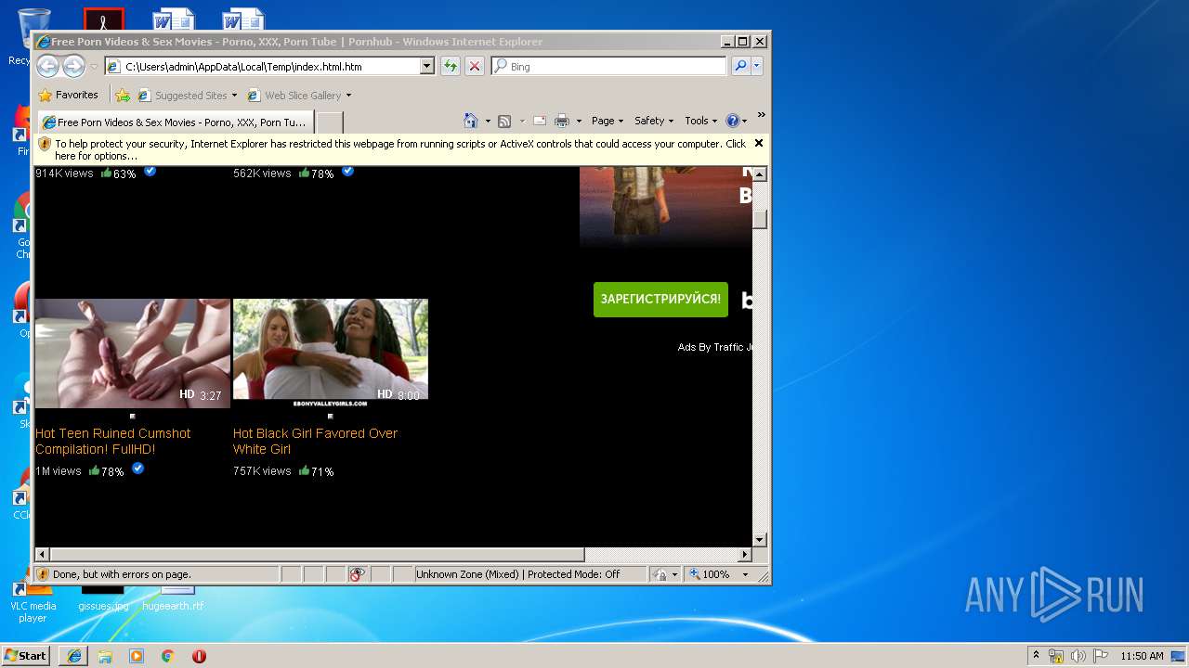This screenshot has width=1189, height=668.
Task: Open the Tools menu
Action: point(701,121)
